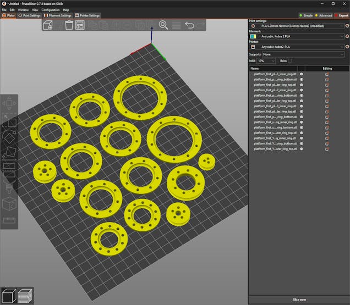Open the Configuration menu

(51, 10)
